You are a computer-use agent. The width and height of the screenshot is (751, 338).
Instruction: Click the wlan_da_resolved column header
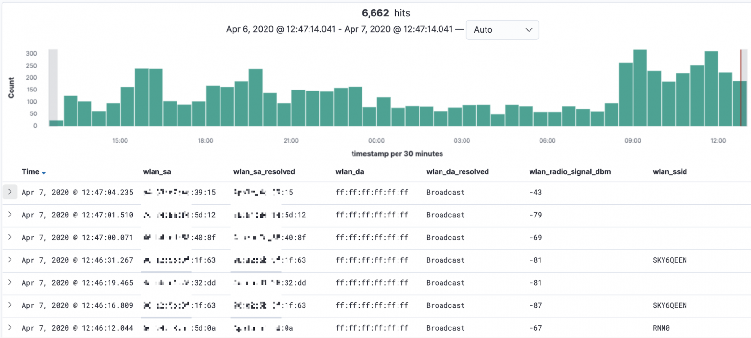(x=458, y=172)
